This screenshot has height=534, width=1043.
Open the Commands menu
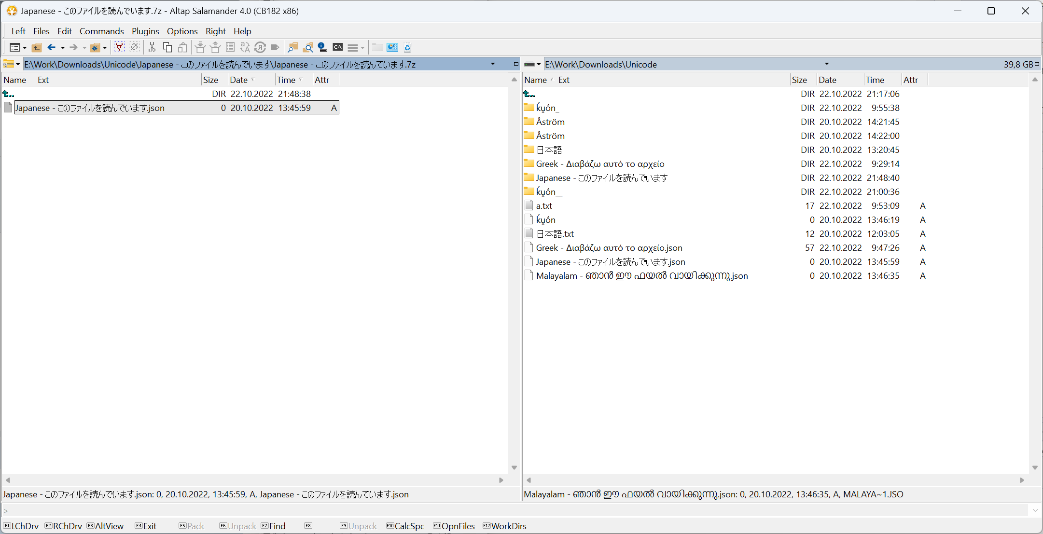tap(101, 31)
